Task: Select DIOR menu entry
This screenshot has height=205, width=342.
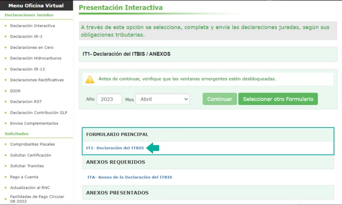Action: pos(15,91)
